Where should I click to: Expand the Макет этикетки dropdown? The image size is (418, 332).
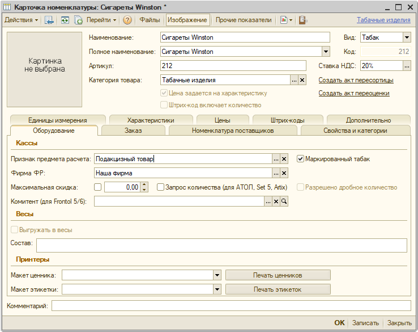(x=217, y=289)
